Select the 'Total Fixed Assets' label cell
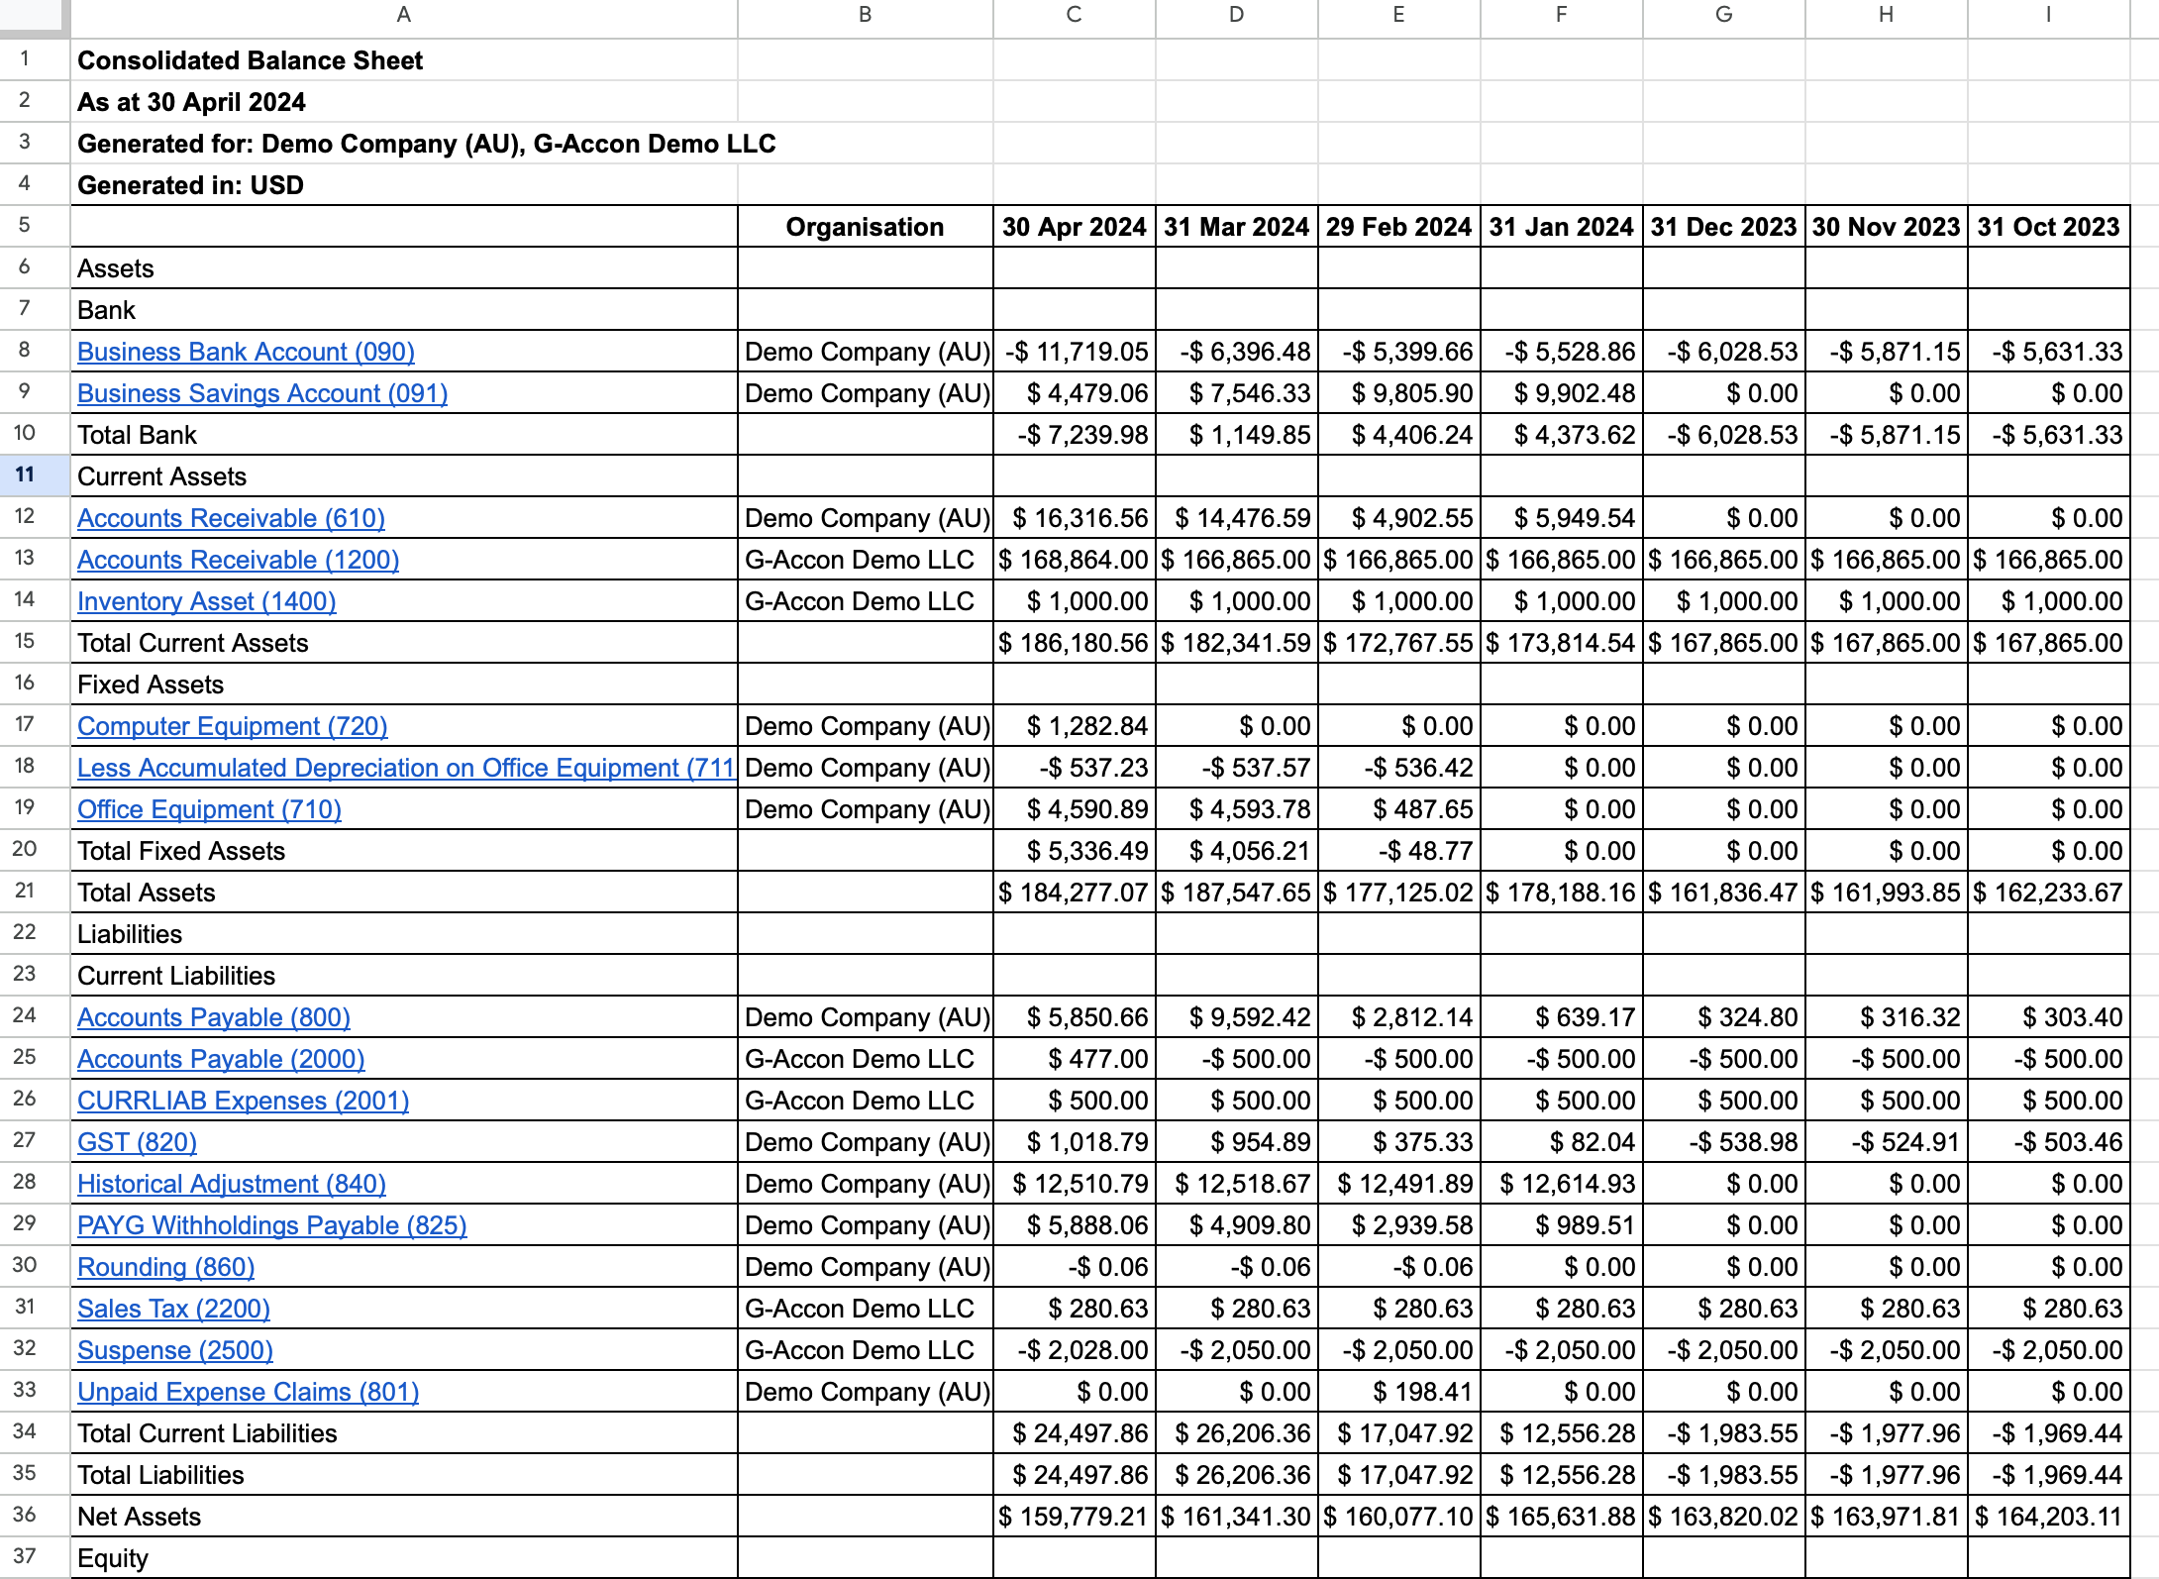This screenshot has width=2159, height=1579. click(x=404, y=851)
